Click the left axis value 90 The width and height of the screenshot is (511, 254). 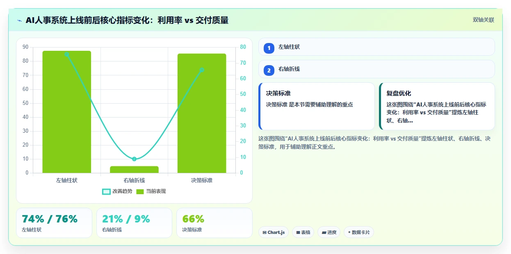click(x=25, y=47)
